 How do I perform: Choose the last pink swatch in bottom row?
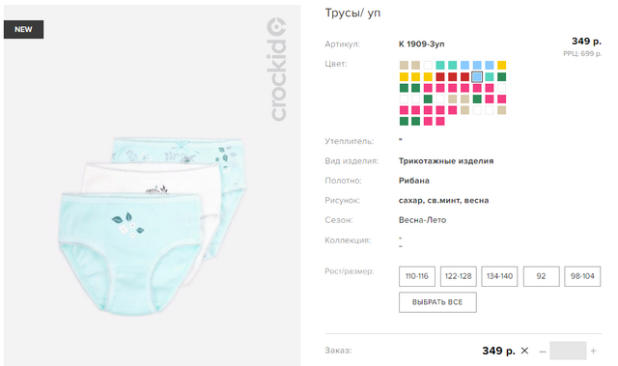(440, 121)
